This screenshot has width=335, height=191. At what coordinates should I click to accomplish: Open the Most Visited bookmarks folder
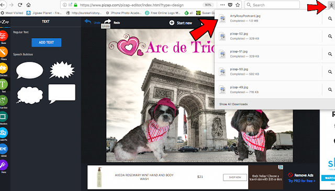pos(12,13)
